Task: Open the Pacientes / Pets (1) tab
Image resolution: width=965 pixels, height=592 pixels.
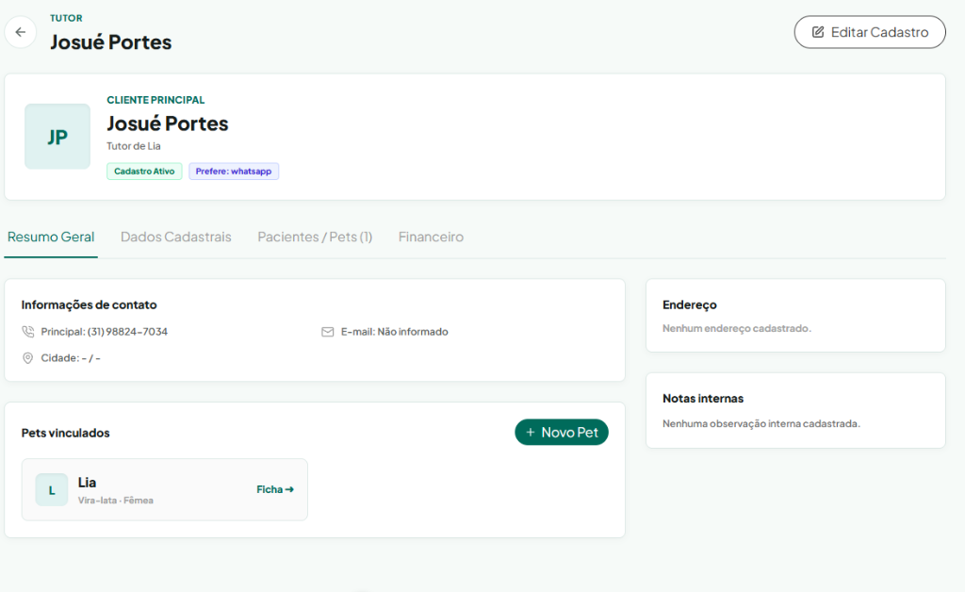Action: point(315,237)
